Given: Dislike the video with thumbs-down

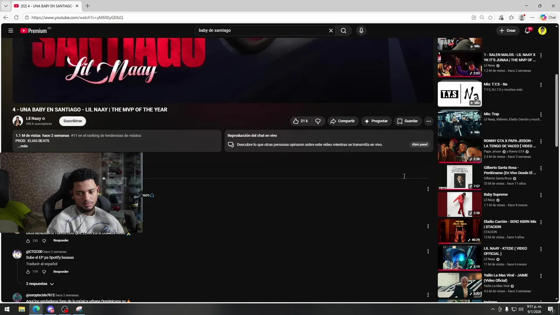Looking at the screenshot, I should point(318,121).
